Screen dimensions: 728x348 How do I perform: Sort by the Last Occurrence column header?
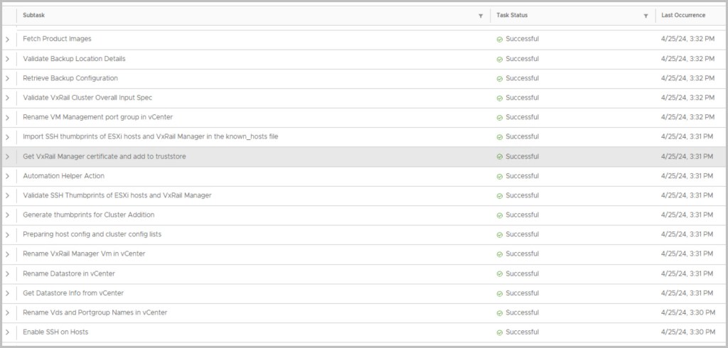(682, 15)
